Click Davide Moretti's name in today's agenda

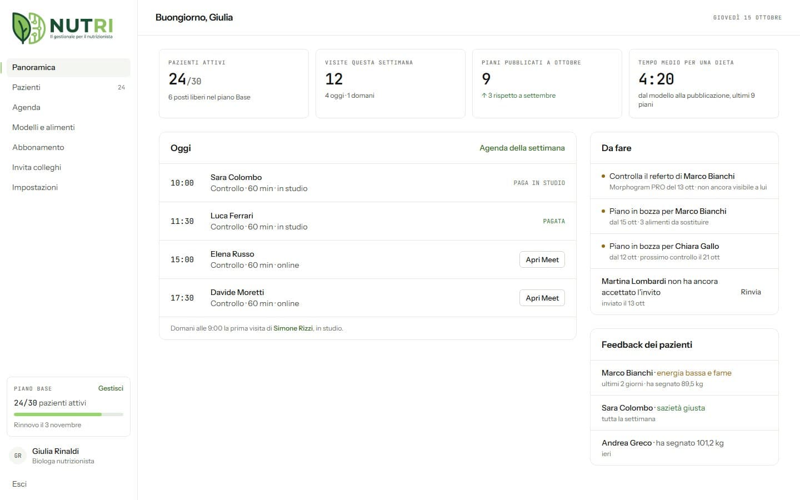click(x=237, y=292)
